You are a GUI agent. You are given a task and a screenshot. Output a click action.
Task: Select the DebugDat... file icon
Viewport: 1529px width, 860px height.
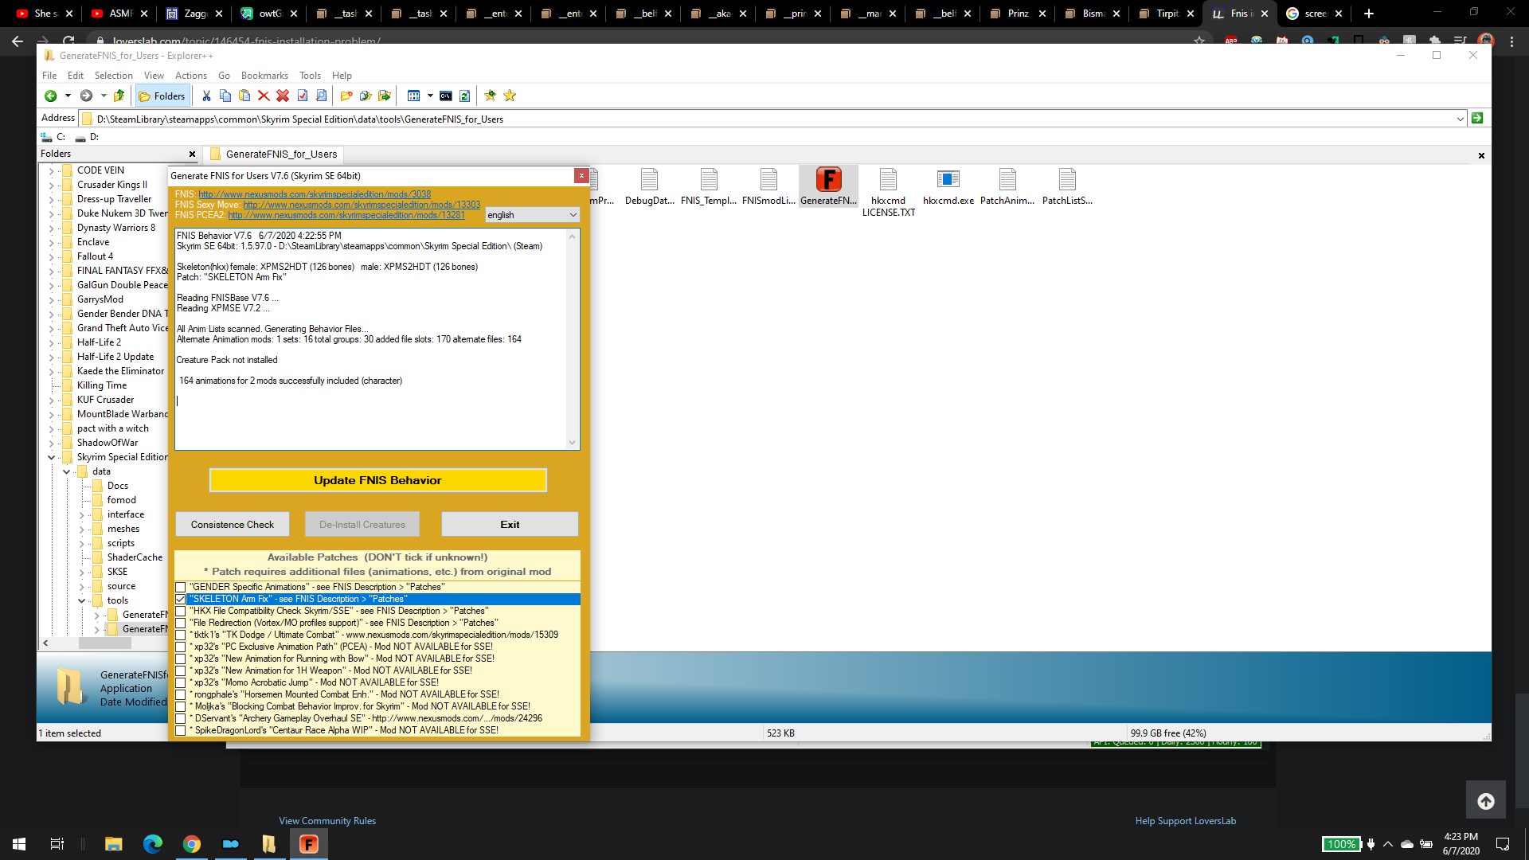[x=649, y=186]
